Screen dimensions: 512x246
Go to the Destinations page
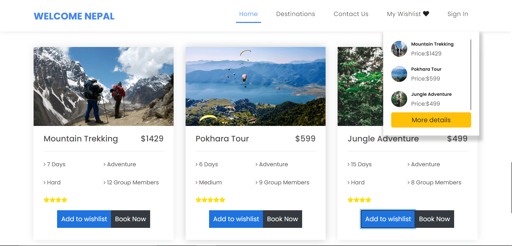point(295,14)
